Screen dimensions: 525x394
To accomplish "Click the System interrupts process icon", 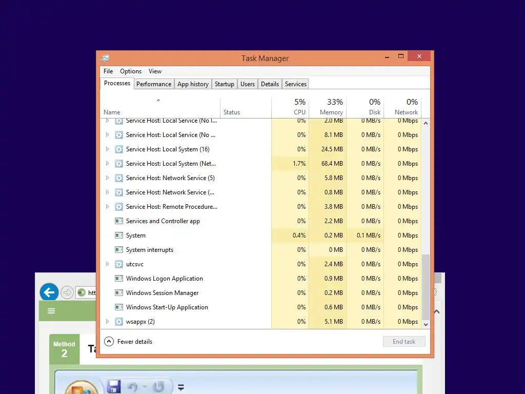I will 119,250.
